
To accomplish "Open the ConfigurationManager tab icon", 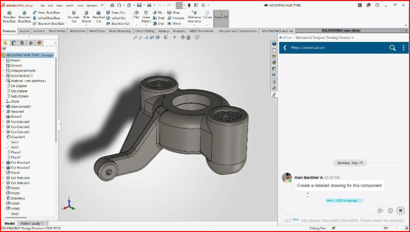I will [22, 43].
